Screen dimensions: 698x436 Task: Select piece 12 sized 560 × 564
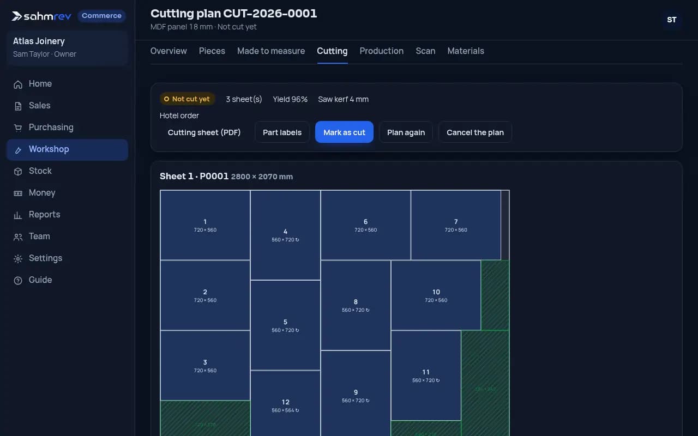285,403
